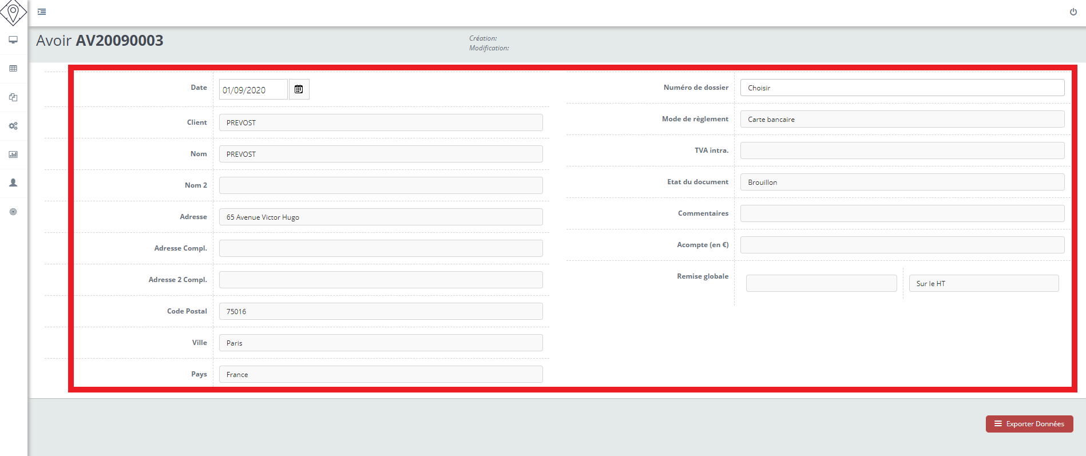Open the documents copy sidebar icon

tap(13, 97)
